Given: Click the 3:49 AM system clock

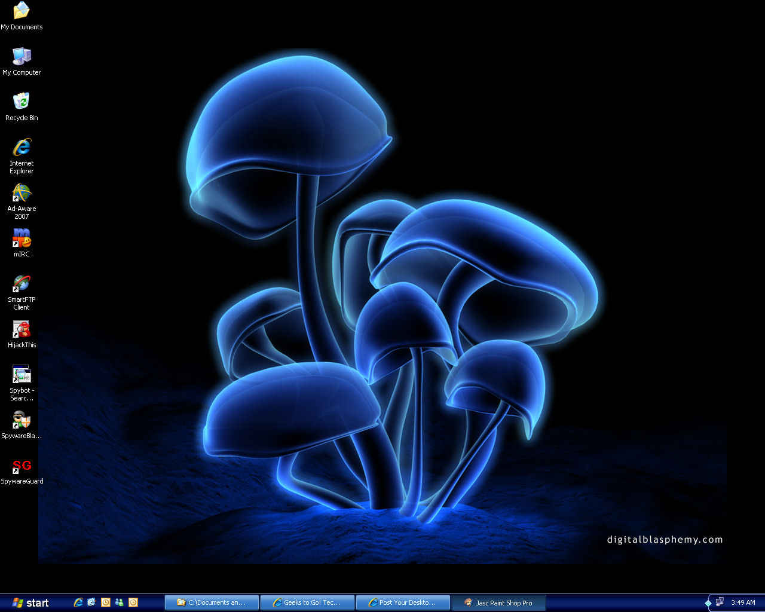Looking at the screenshot, I should coord(743,602).
